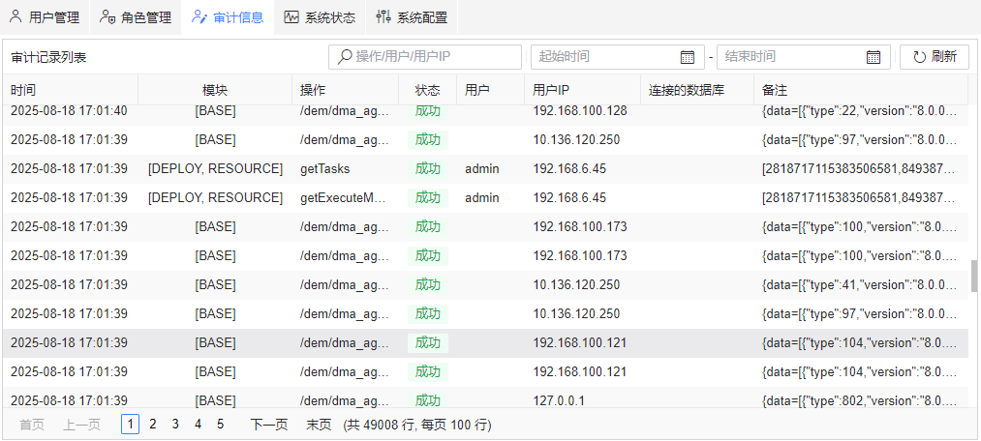Select the row with IP 192.168.100.128
This screenshot has height=441, width=981.
pos(485,110)
